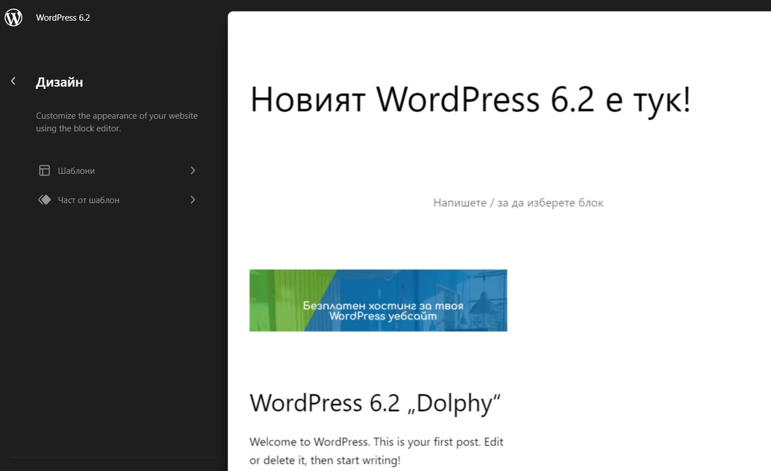
Task: Click the WordPress logo icon
Action: (x=13, y=17)
